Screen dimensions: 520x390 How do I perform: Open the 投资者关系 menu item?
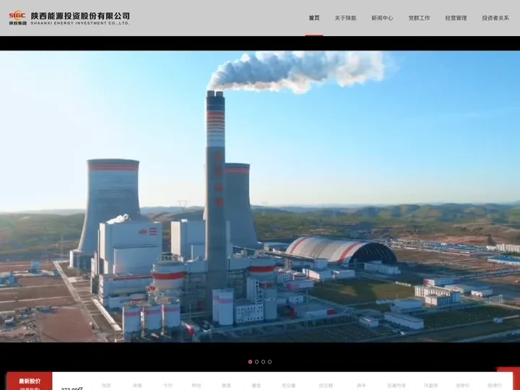[x=495, y=18]
